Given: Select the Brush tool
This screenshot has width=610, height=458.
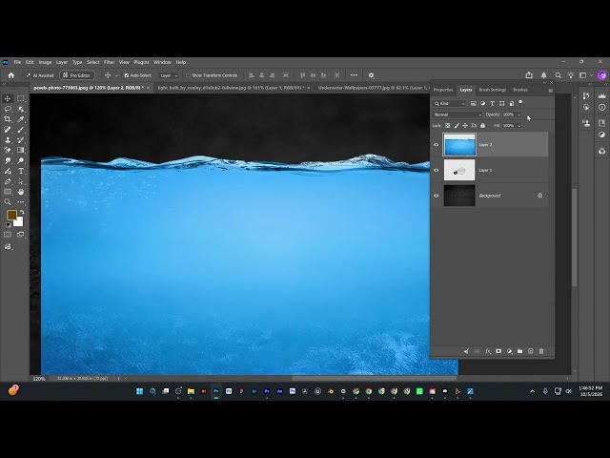Looking at the screenshot, I should pos(21,130).
